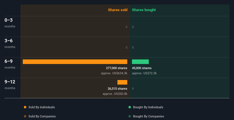Click the green 45,000 shares bought bar
The height and width of the screenshot is (120, 234).
click(140, 62)
